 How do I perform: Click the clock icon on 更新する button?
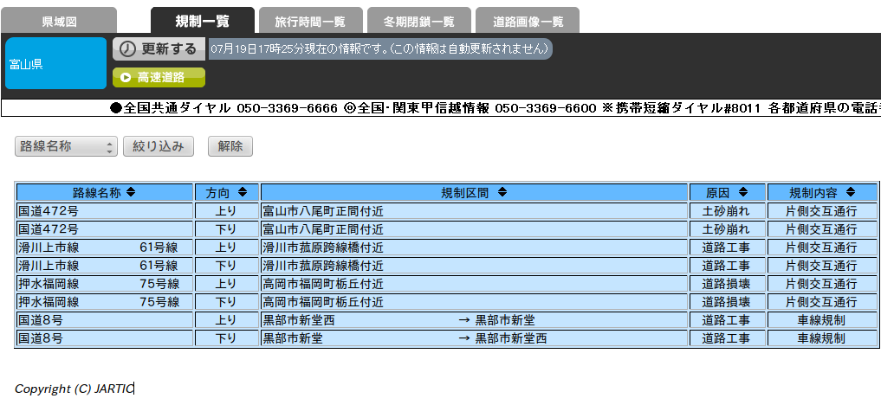coord(127,48)
